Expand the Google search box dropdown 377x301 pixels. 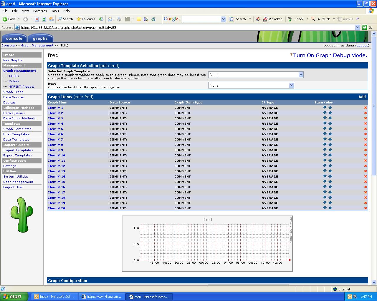coord(223,19)
